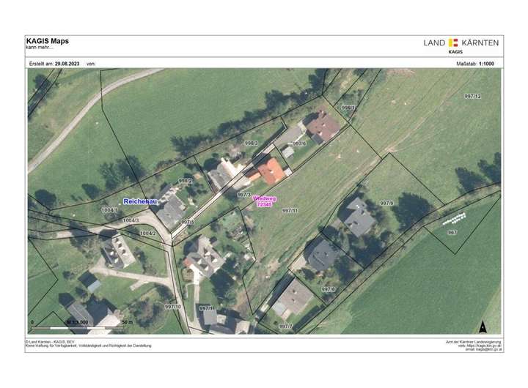528x388 pixels.
Task: Click the north arrow compass icon
Action: point(482,327)
